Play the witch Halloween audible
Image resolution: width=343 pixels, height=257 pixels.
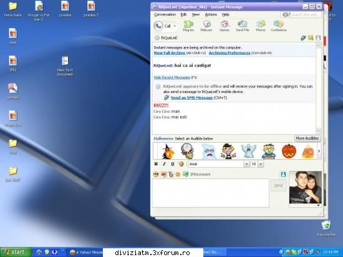[x=168, y=151]
